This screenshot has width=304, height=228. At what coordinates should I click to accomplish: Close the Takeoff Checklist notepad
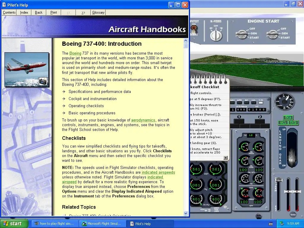[226, 158]
